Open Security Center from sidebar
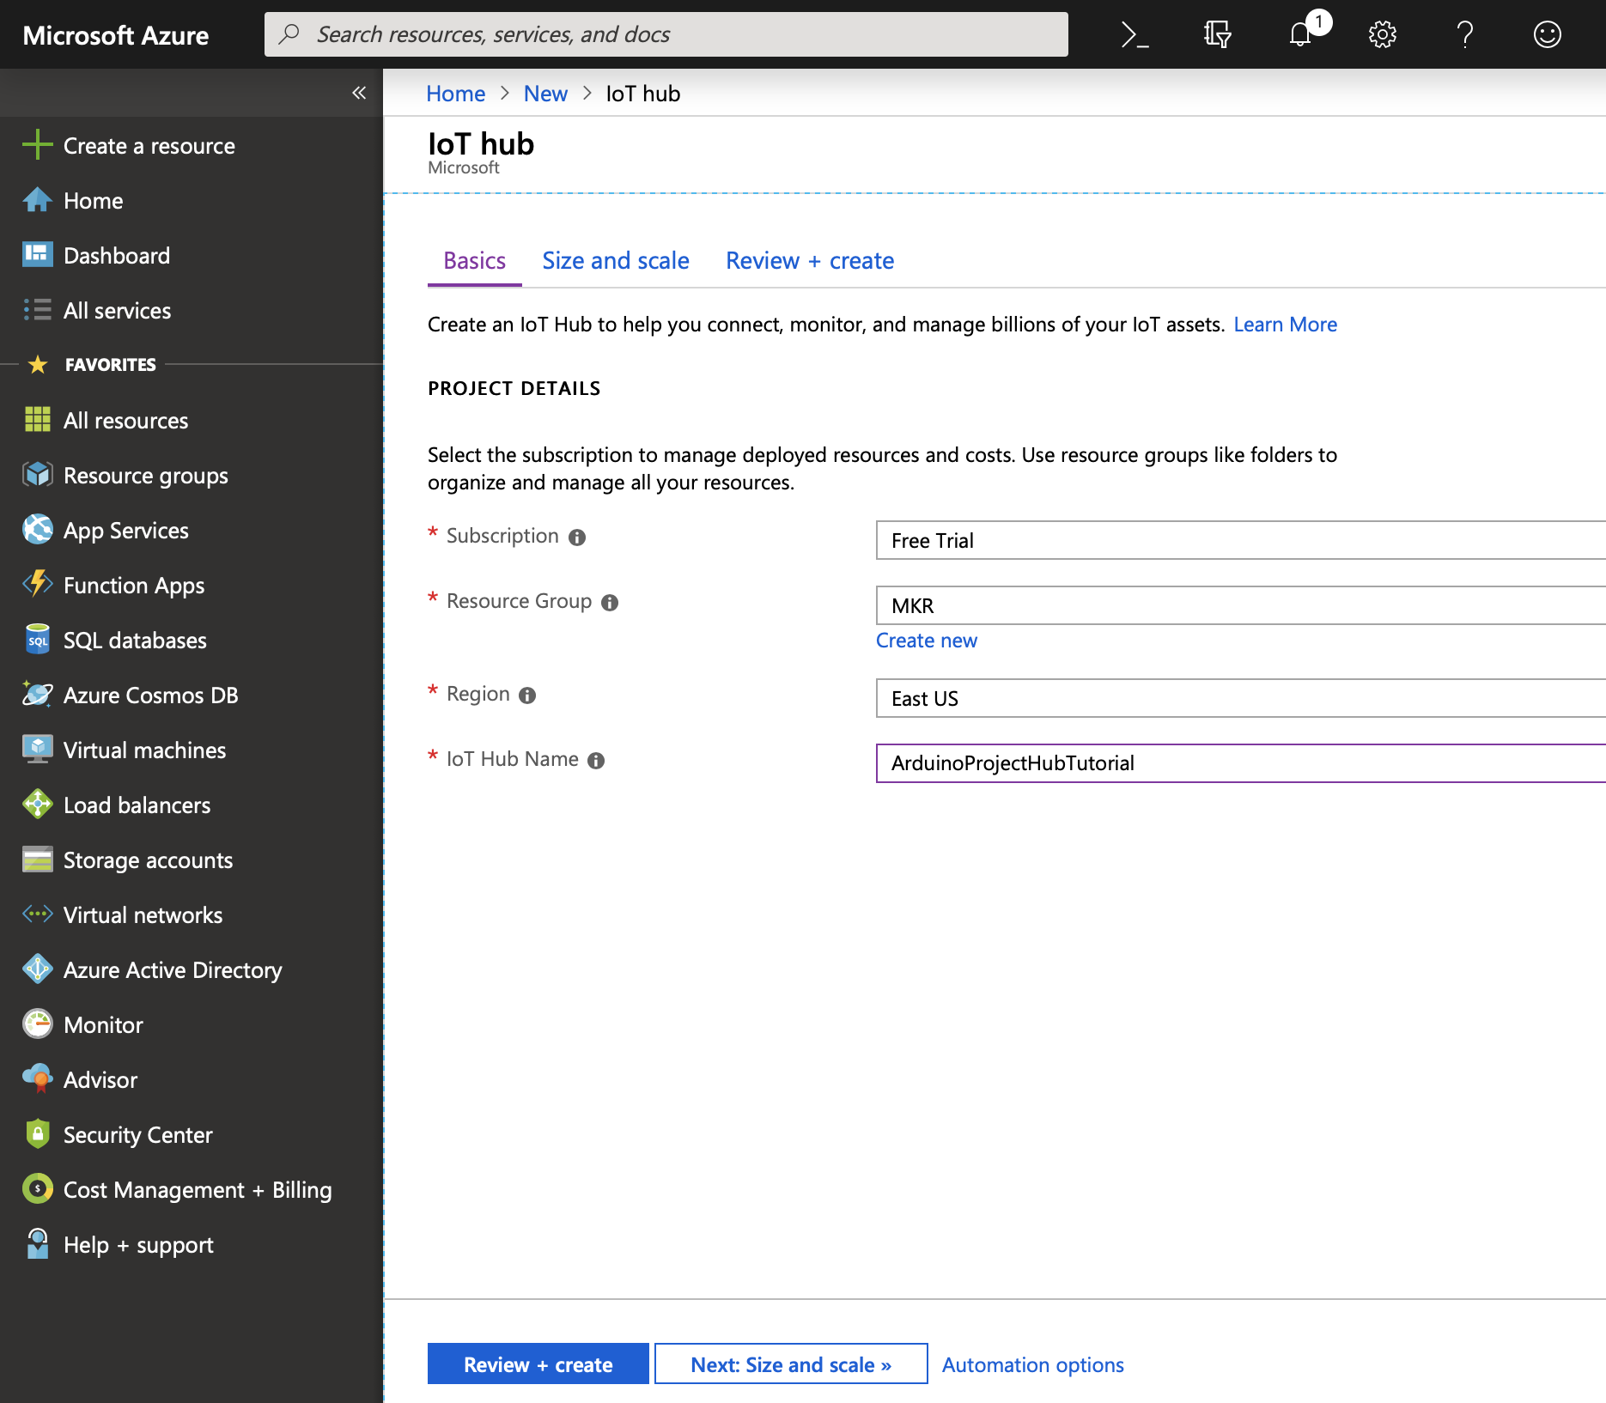Viewport: 1606px width, 1403px height. [x=137, y=1134]
